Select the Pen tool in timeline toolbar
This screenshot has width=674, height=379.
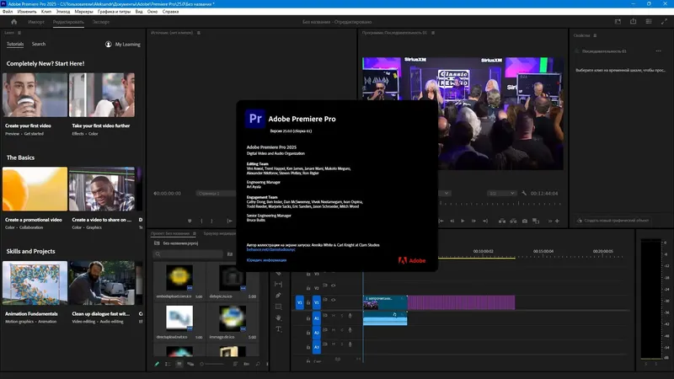[278, 296]
